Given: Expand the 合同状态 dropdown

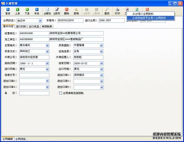Looking at the screenshot, I should 40,21.
